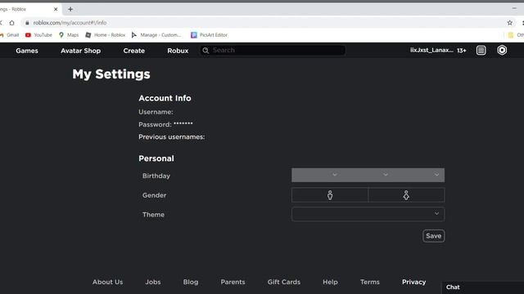Open the Theme dropdown
The height and width of the screenshot is (294, 524).
368,214
